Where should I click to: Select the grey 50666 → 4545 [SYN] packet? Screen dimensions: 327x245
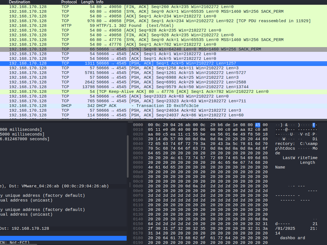pyautogui.click(x=163, y=49)
